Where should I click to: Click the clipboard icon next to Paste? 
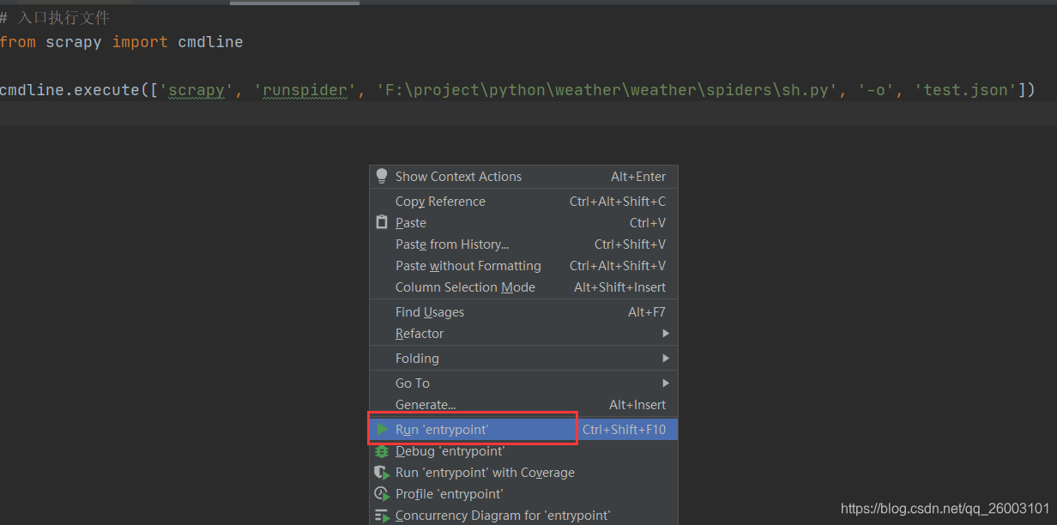(382, 222)
